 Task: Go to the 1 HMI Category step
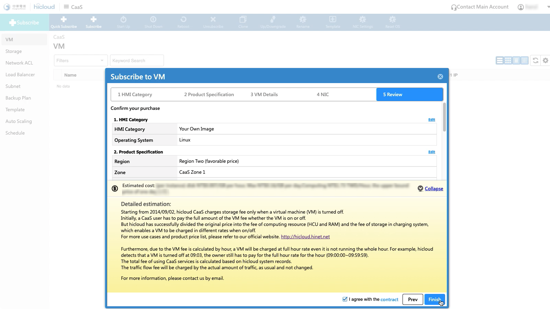135,94
